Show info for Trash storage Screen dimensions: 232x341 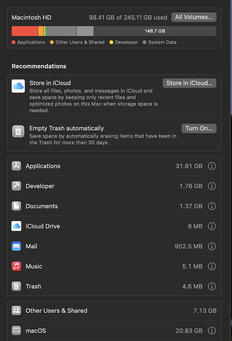coord(212,286)
